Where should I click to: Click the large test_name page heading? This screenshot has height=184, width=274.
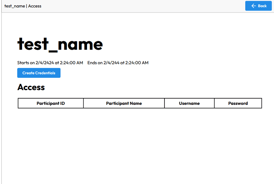(60, 44)
